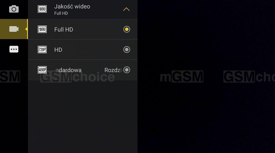Open the photo camera settings tab
Image resolution: width=275 pixels, height=153 pixels.
pos(14,9)
